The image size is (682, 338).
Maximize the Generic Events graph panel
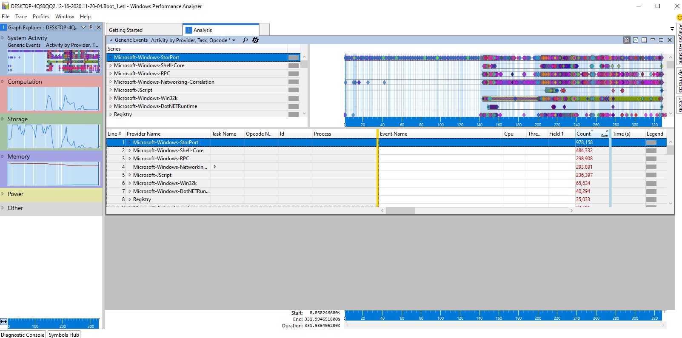661,40
